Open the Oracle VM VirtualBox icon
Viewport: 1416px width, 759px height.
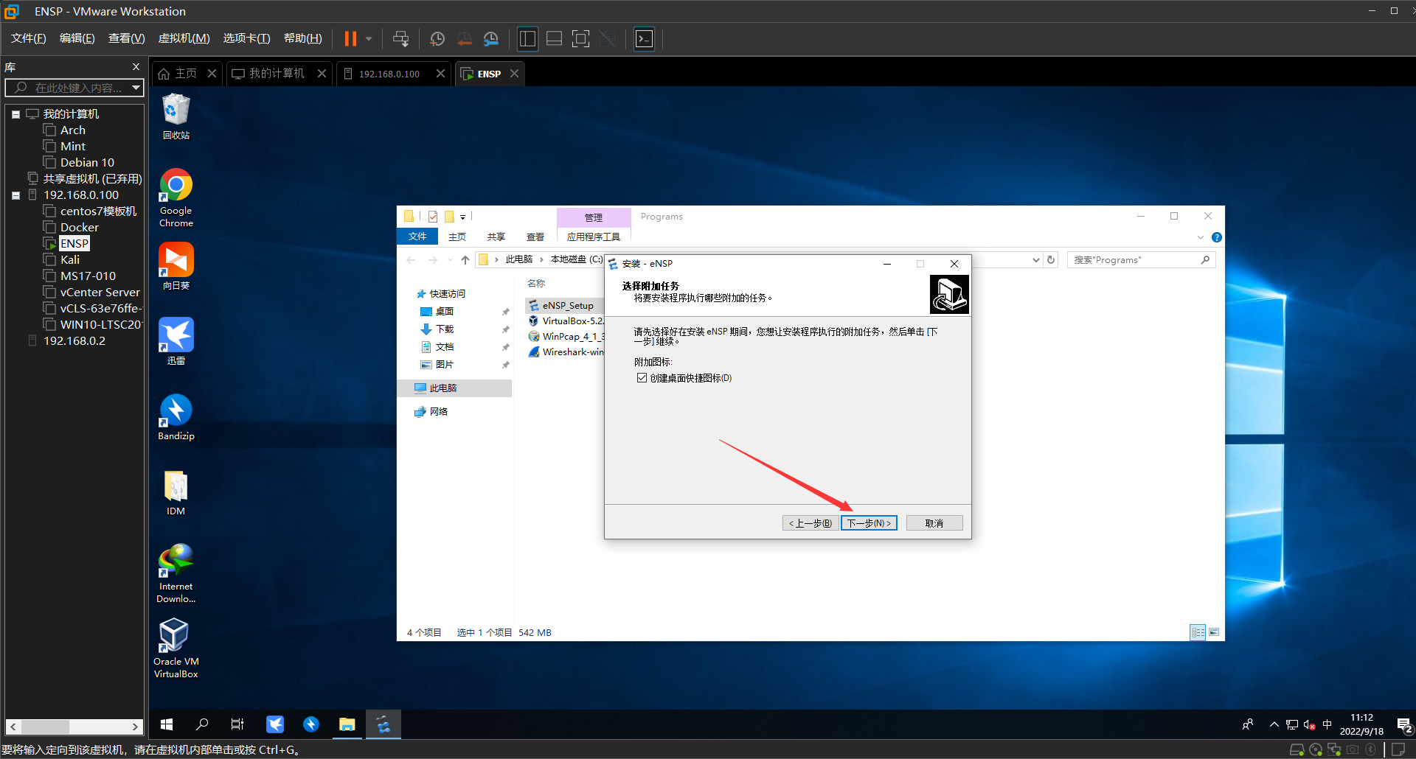click(x=176, y=648)
